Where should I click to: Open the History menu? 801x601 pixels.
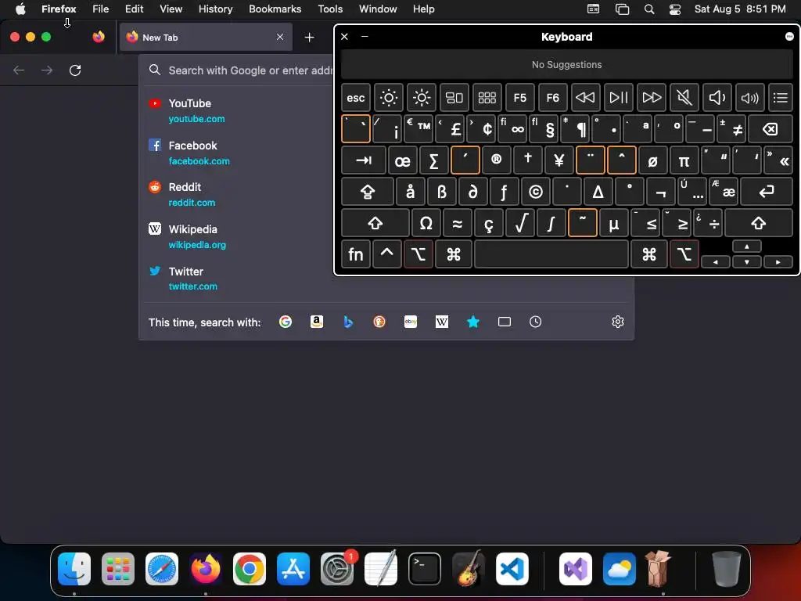(215, 9)
